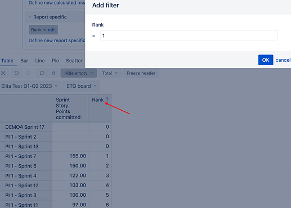Open the ETQ board dropdown

[81, 86]
